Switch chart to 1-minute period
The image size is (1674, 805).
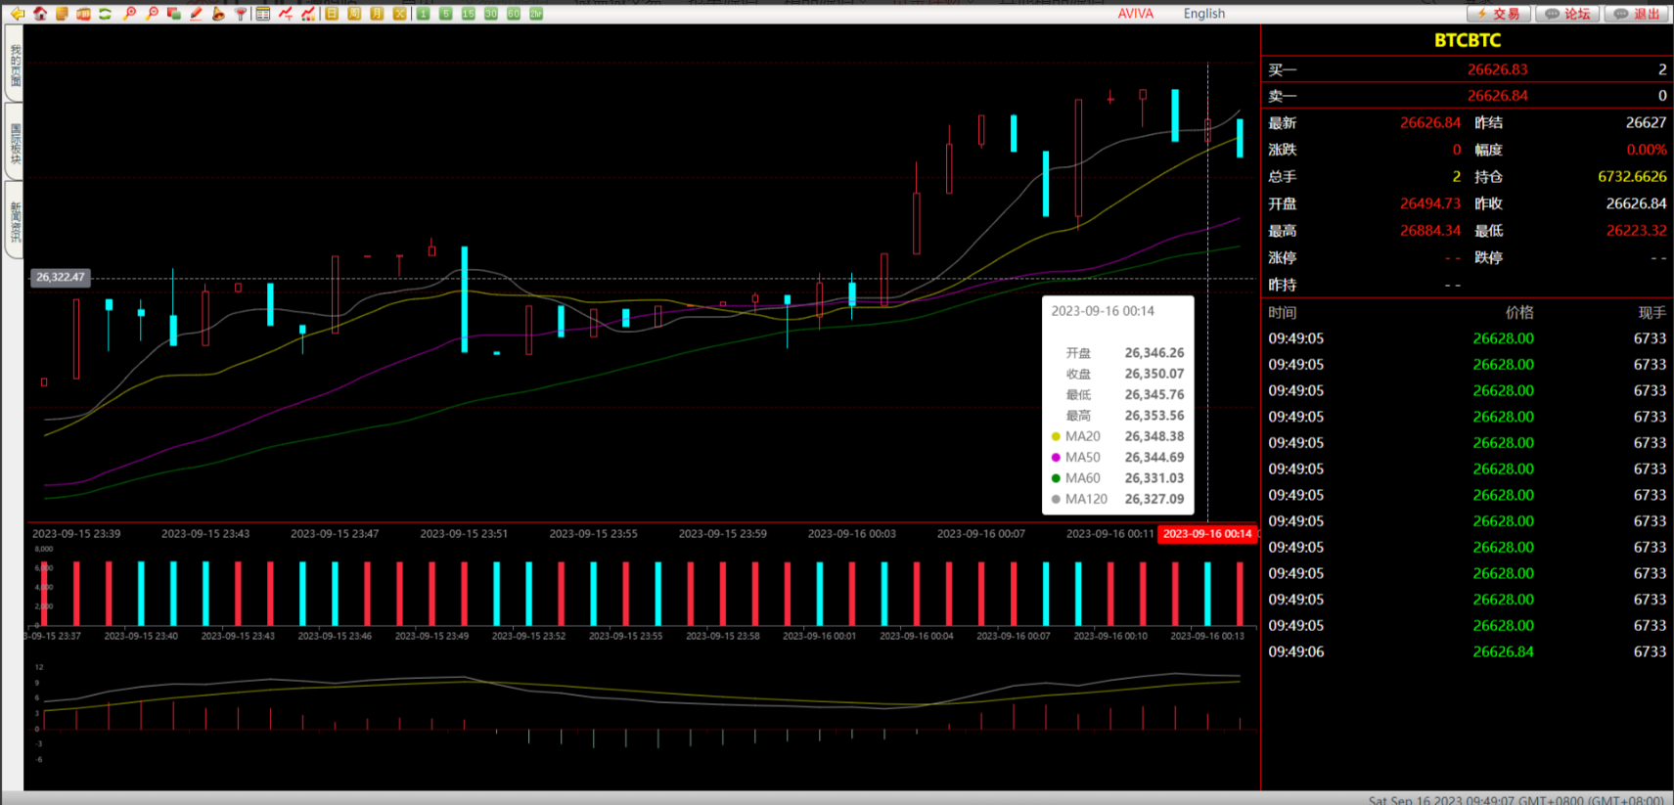pos(424,14)
